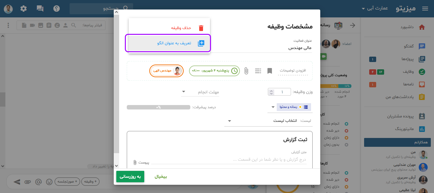
Task: Attach a file using the paperclip icon
Action: 246,71
